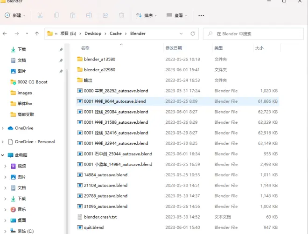This screenshot has height=234, width=308.
Task: Click the Cut scissors icon
Action: pos(40,15)
